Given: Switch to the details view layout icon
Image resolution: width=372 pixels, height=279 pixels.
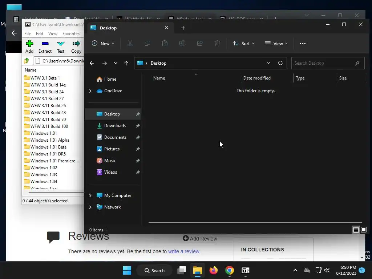Looking at the screenshot, I should (x=356, y=230).
